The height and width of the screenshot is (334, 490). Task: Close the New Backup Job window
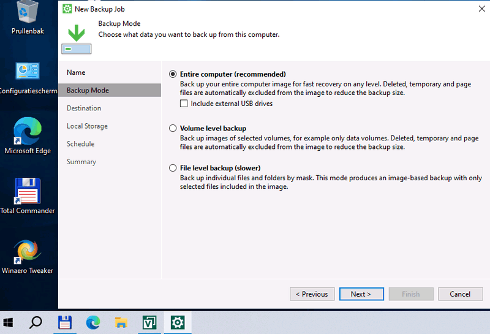point(481,9)
